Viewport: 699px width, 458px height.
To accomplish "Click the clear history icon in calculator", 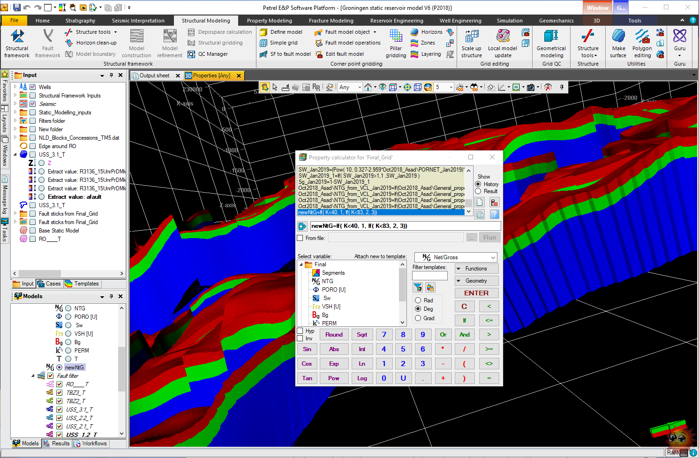I will coord(494,203).
